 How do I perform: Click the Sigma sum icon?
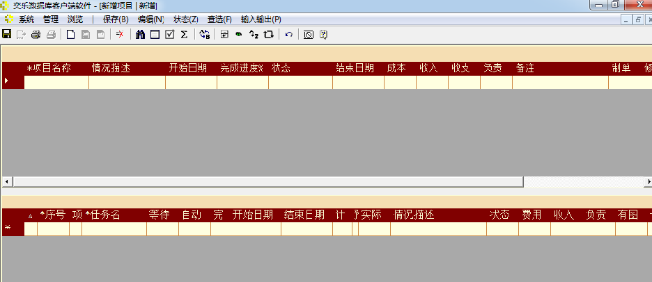tap(184, 34)
